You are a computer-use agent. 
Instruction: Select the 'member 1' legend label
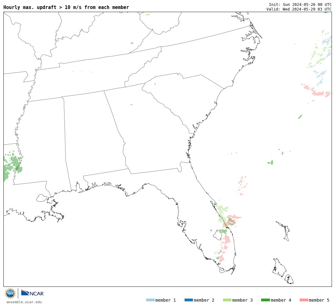(x=166, y=300)
